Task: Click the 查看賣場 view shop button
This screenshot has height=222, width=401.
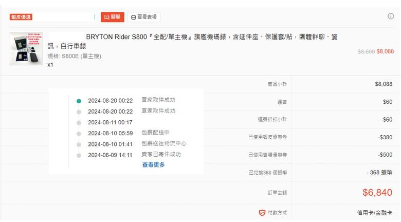Action: click(144, 17)
